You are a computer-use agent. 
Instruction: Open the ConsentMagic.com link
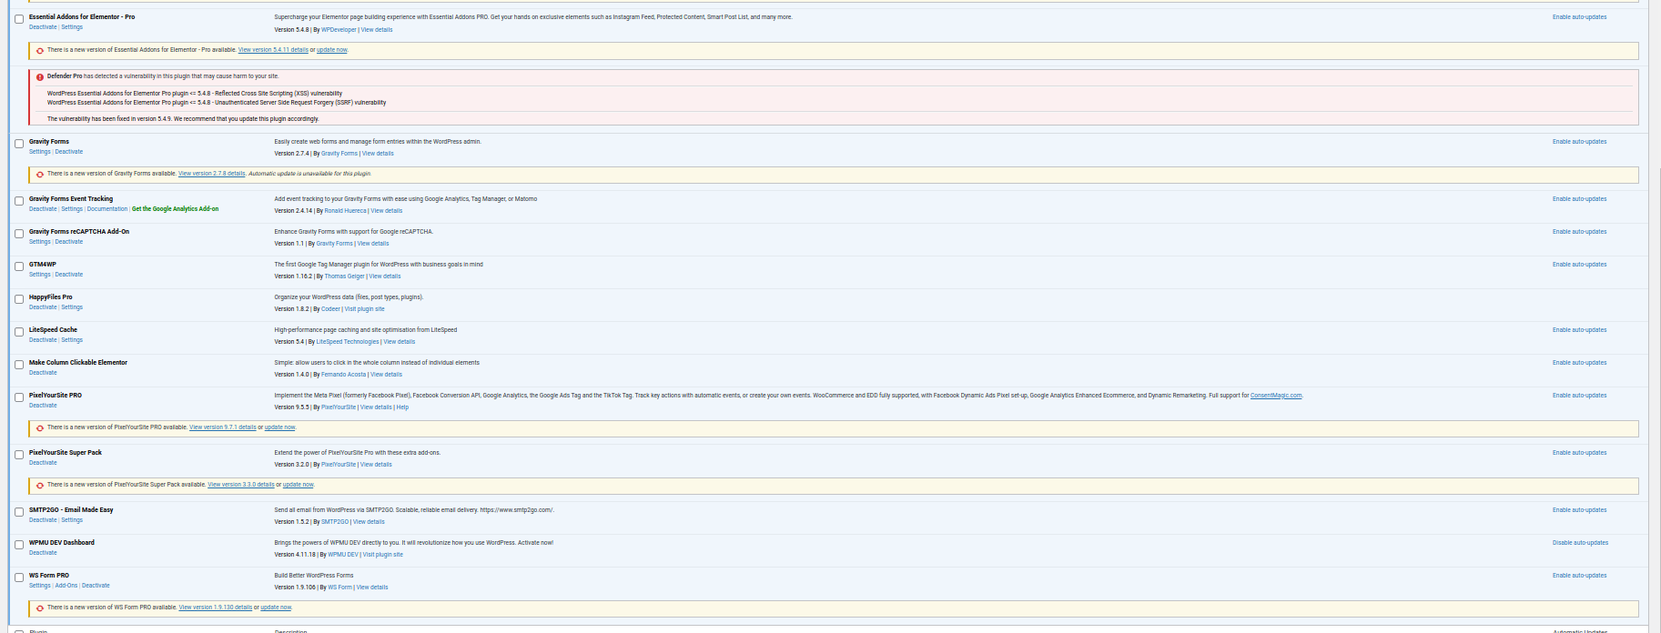[1275, 396]
